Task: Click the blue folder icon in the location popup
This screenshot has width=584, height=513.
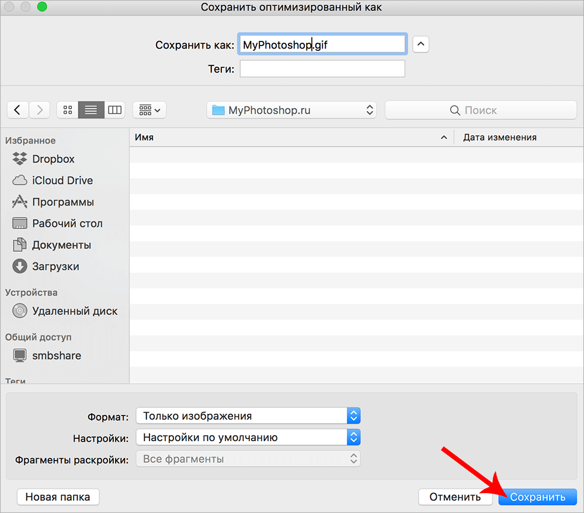Action: pyautogui.click(x=218, y=110)
